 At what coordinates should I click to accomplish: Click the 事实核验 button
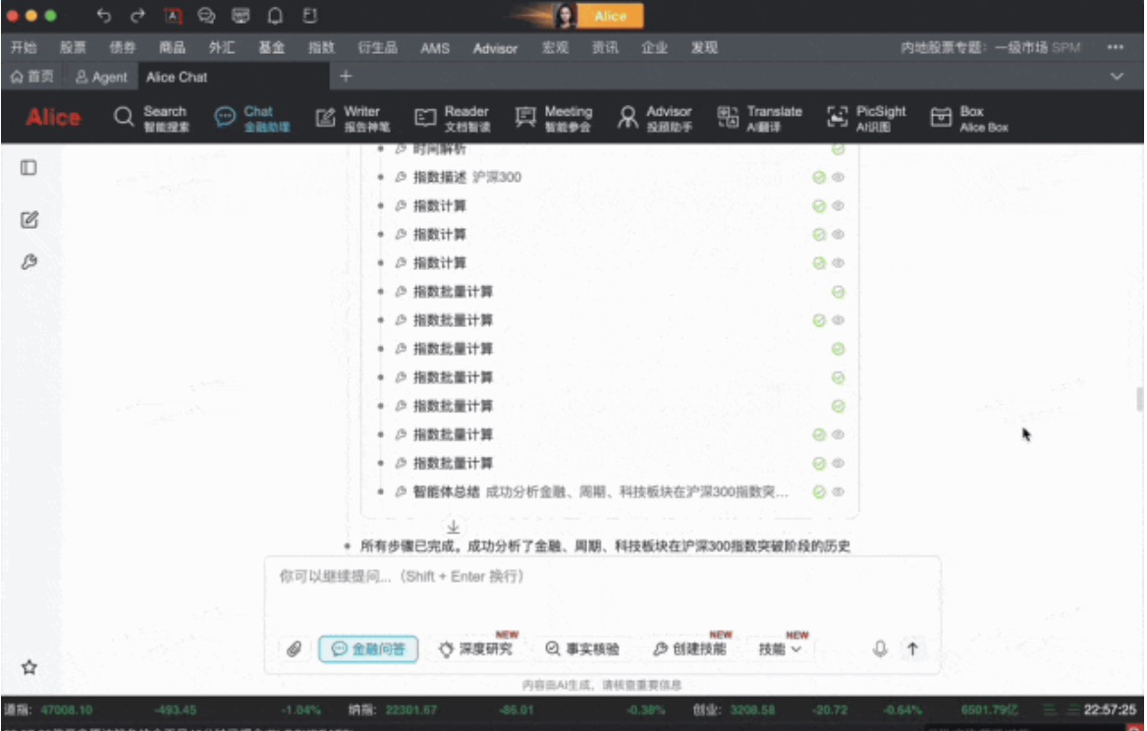coord(583,649)
